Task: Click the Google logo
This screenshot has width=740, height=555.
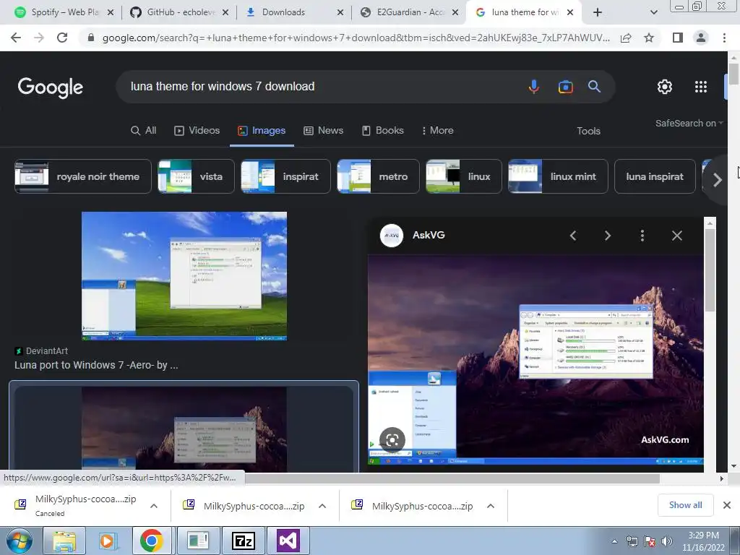Action: point(50,87)
